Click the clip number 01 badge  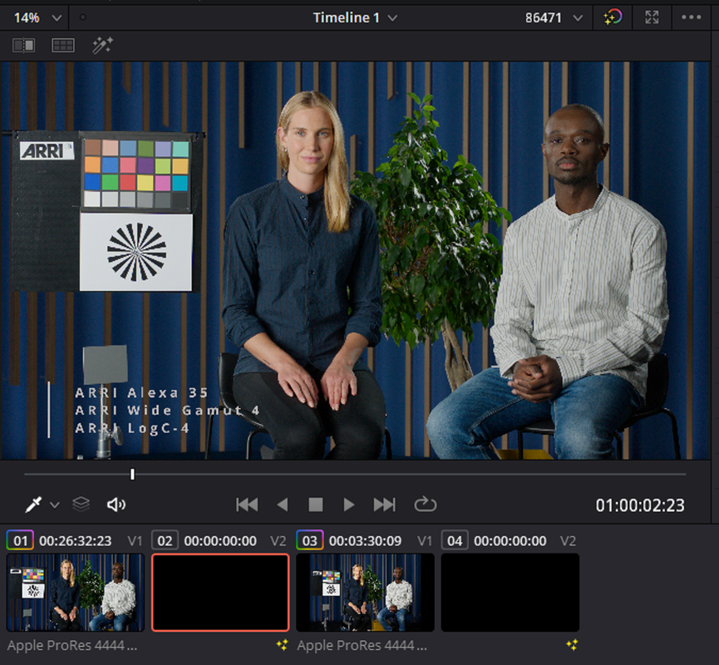20,540
